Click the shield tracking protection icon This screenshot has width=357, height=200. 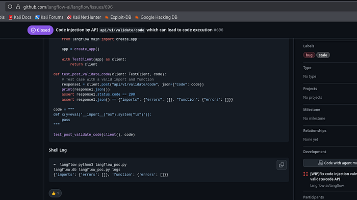pyautogui.click(x=10, y=7)
